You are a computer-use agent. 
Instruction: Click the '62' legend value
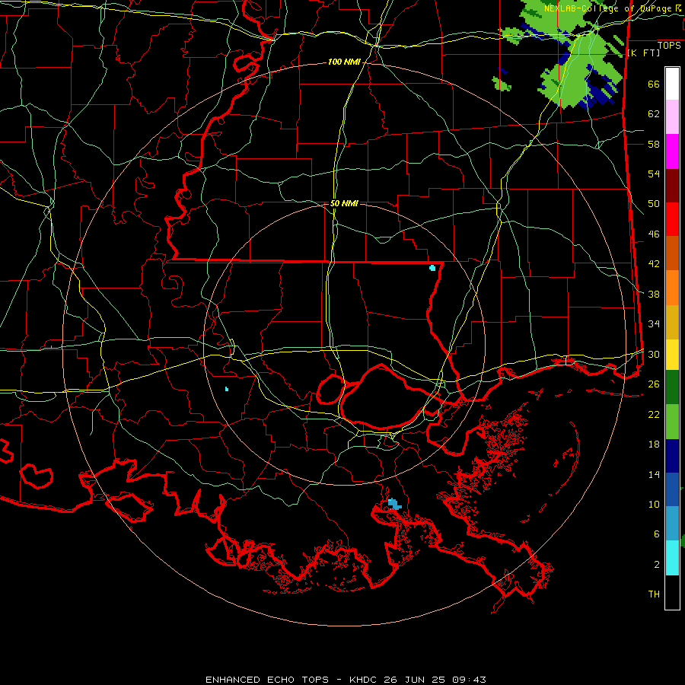(654, 114)
